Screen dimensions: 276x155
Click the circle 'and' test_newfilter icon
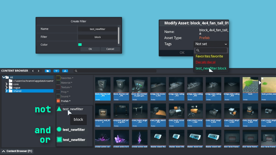(x=59, y=129)
